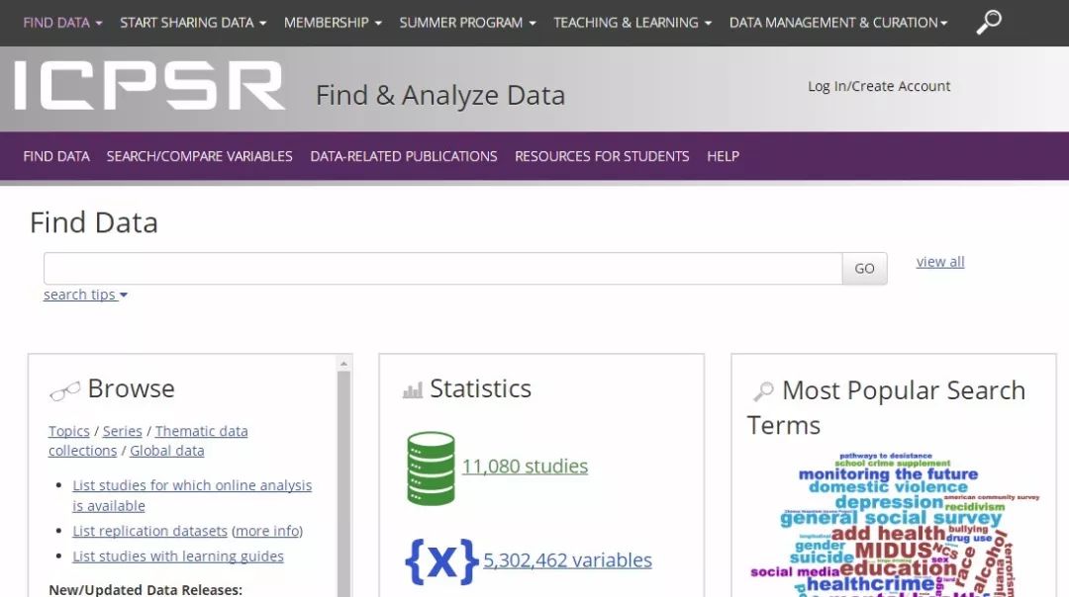Go to DATA-RELATED PUBLICATIONS
Screen dimensions: 1069x597
coord(404,156)
